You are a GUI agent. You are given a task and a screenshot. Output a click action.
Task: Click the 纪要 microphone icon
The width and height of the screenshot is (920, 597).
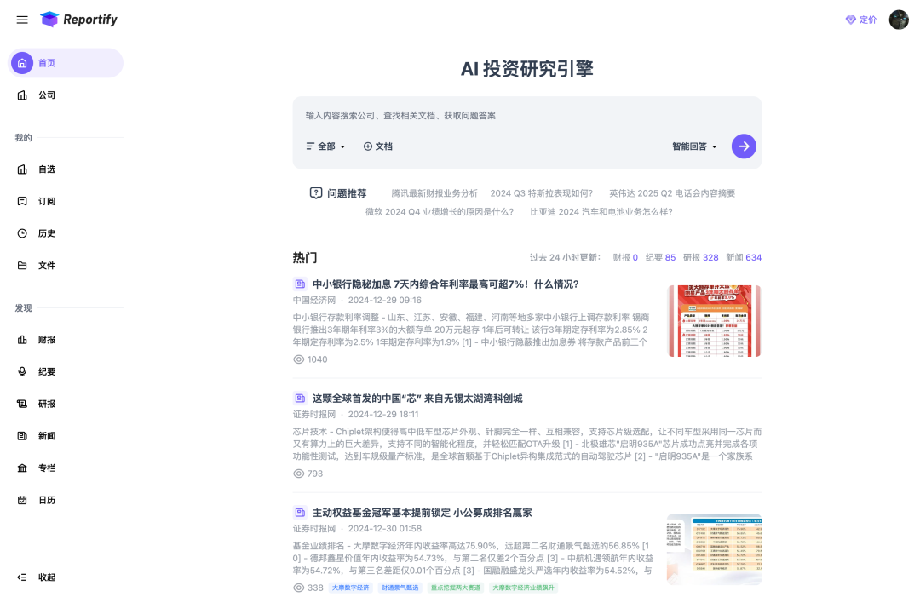(22, 372)
